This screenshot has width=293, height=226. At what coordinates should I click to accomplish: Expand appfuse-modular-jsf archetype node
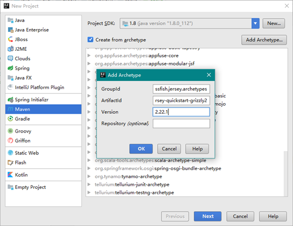click(x=89, y=63)
